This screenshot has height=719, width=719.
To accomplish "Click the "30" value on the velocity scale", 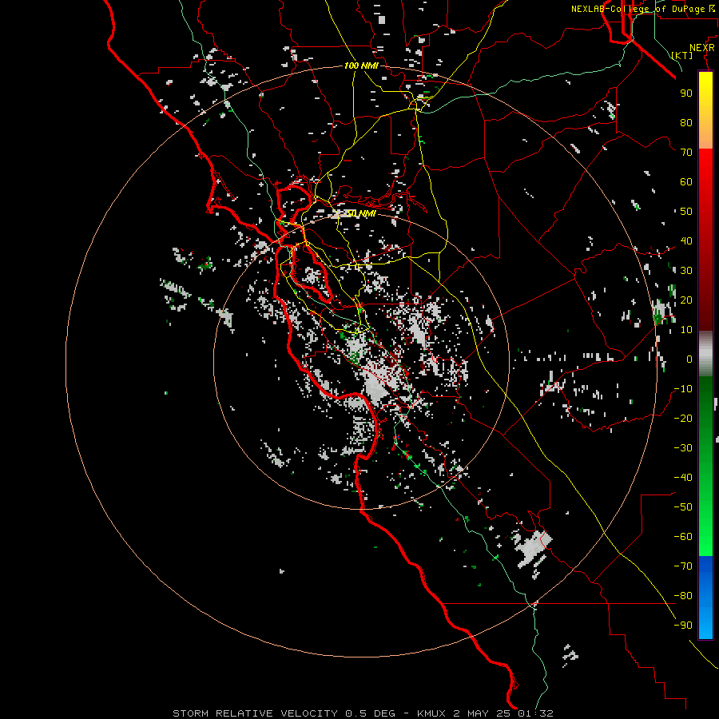I will pos(686,271).
